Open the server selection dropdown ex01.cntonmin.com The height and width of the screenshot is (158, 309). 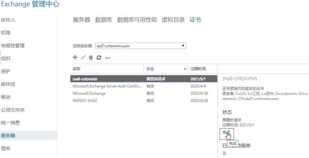140,46
